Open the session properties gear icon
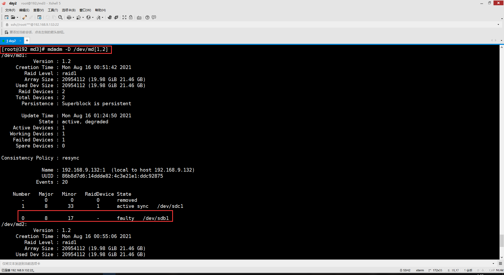 [39, 17]
